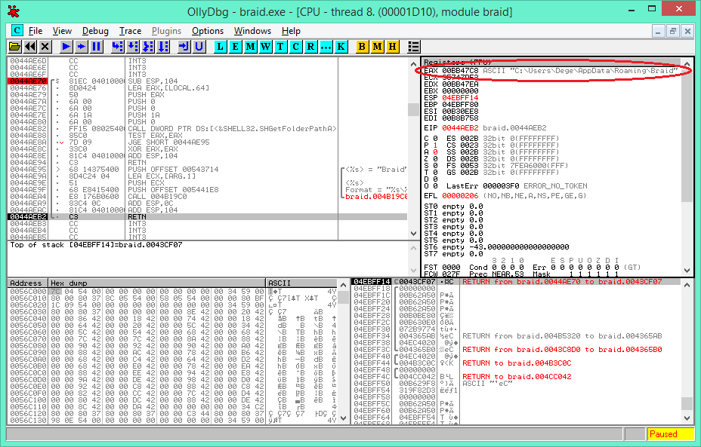Image resolution: width=701 pixels, height=447 pixels.
Task: Toggle the Z flag in registers panel
Action: 430,158
